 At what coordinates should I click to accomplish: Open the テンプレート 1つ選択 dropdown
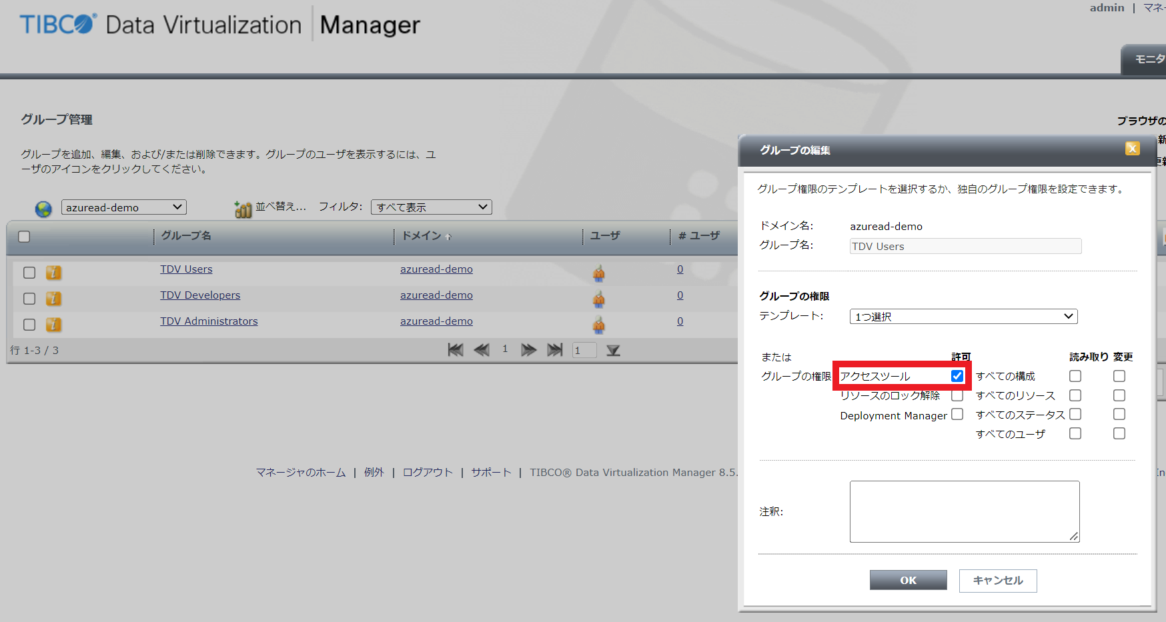pos(964,317)
